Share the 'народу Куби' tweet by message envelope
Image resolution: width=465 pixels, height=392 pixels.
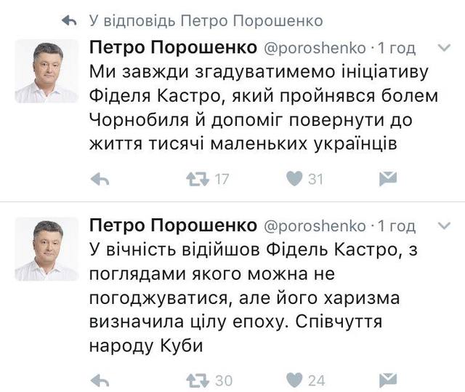click(389, 380)
